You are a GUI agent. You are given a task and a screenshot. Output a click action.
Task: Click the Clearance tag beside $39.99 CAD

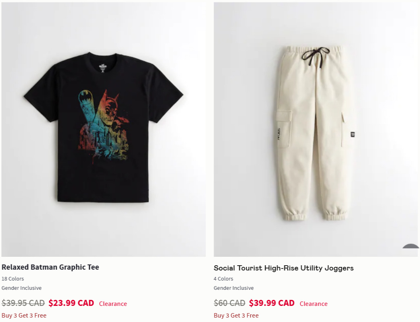(x=314, y=304)
